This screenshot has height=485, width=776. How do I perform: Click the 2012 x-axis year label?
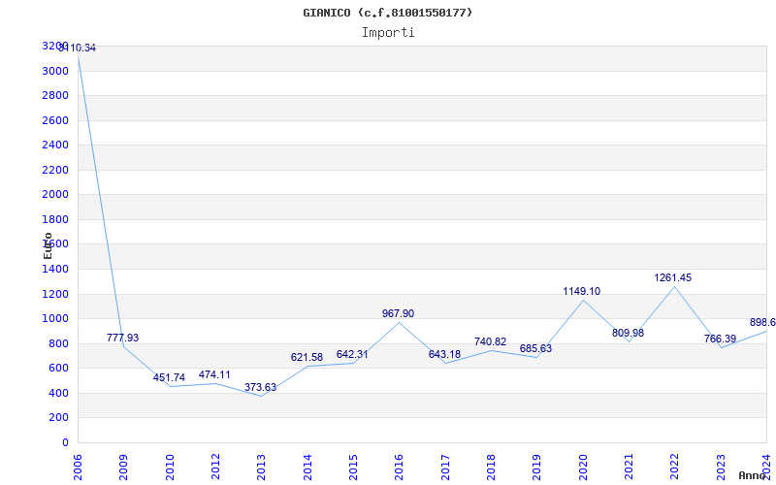click(x=215, y=468)
